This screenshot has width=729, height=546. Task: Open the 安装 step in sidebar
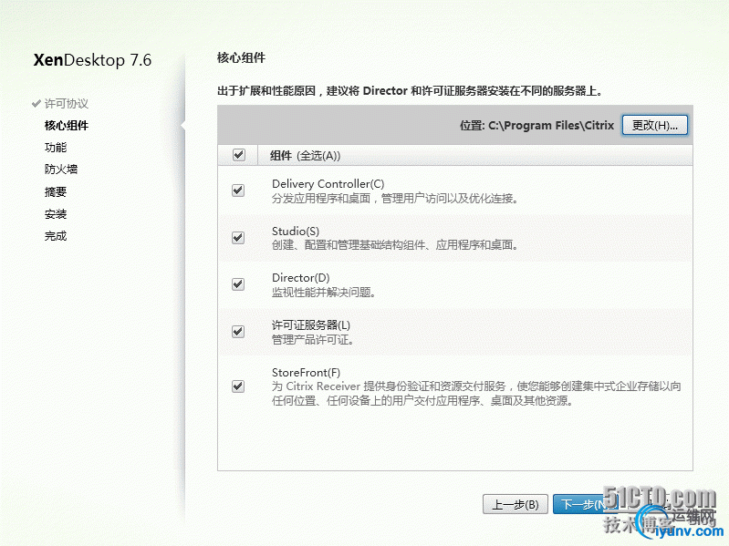(56, 214)
